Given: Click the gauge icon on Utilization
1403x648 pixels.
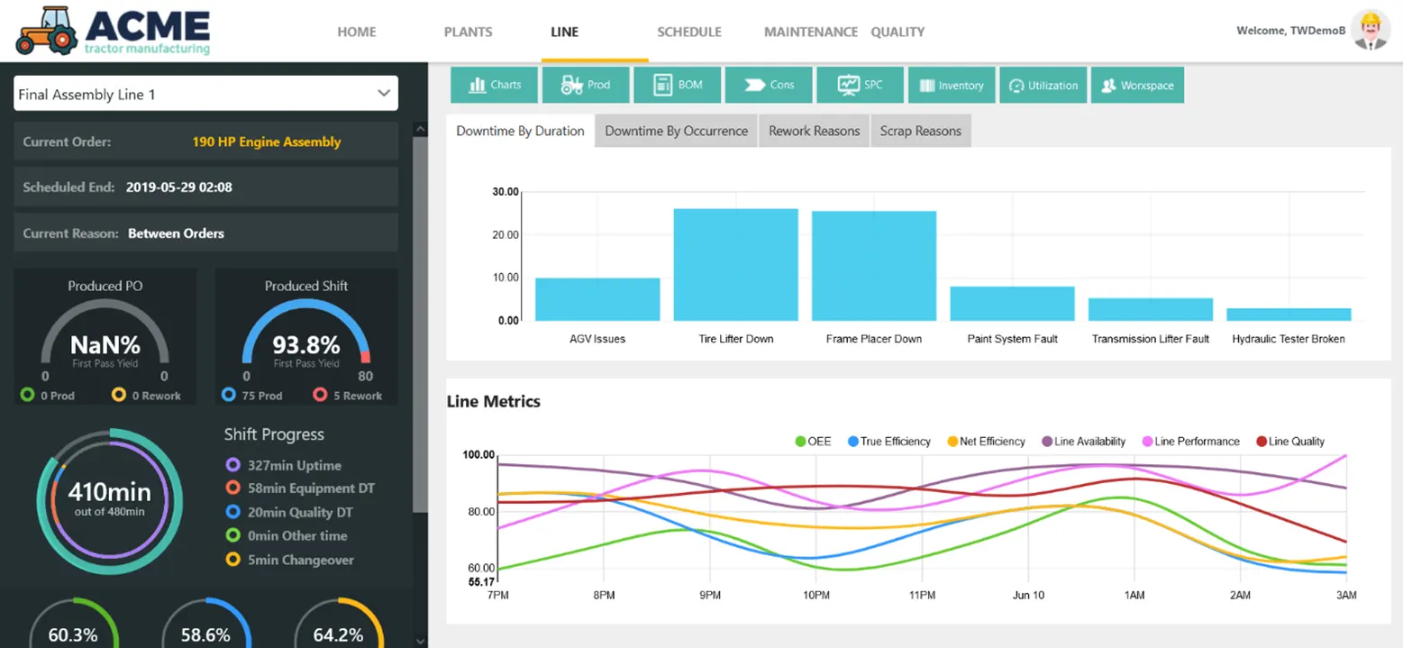Looking at the screenshot, I should [1016, 86].
